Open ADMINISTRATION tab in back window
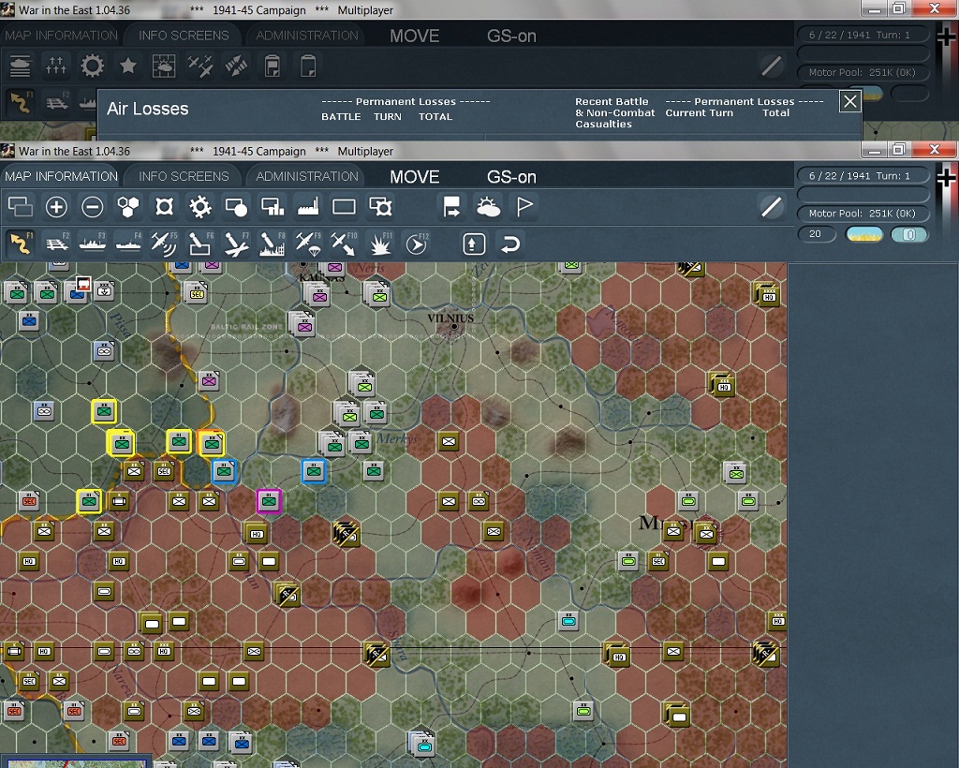 pyautogui.click(x=307, y=36)
